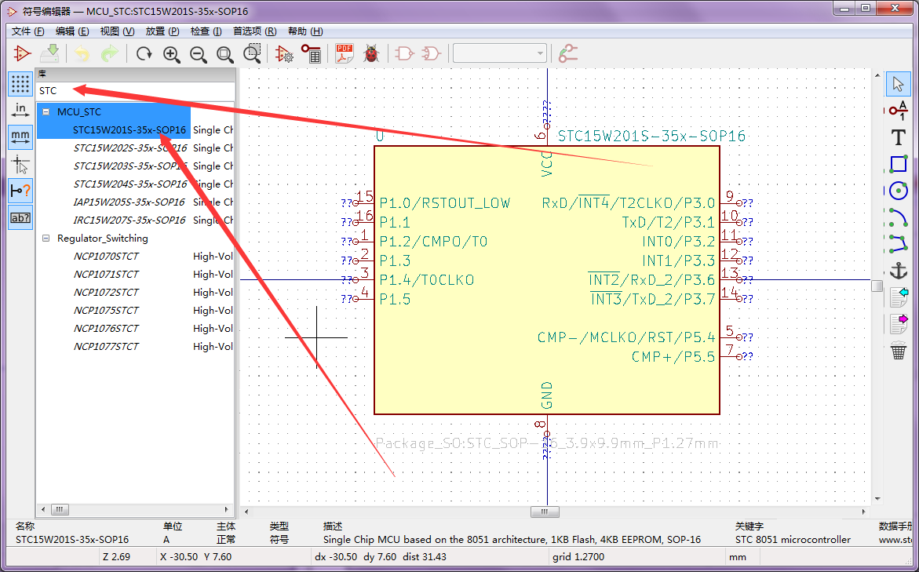Click the import drawing icon with cyan arrow

click(899, 297)
